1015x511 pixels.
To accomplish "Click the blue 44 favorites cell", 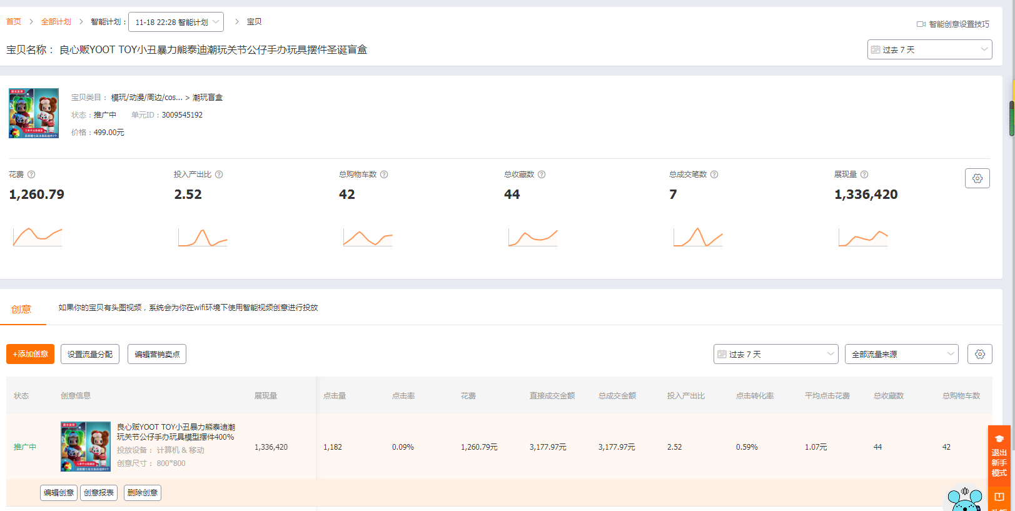I will (x=877, y=447).
